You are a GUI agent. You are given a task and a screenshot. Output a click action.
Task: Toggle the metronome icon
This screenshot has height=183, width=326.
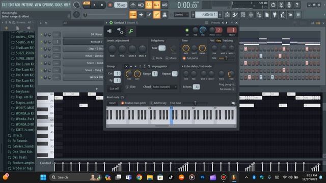click(133, 5)
